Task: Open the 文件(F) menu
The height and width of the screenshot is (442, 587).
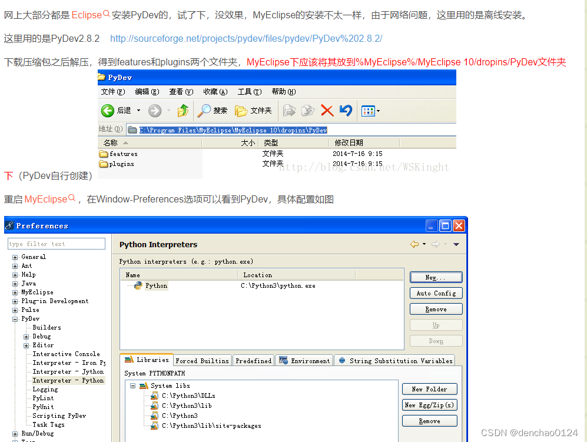Action: (x=113, y=92)
